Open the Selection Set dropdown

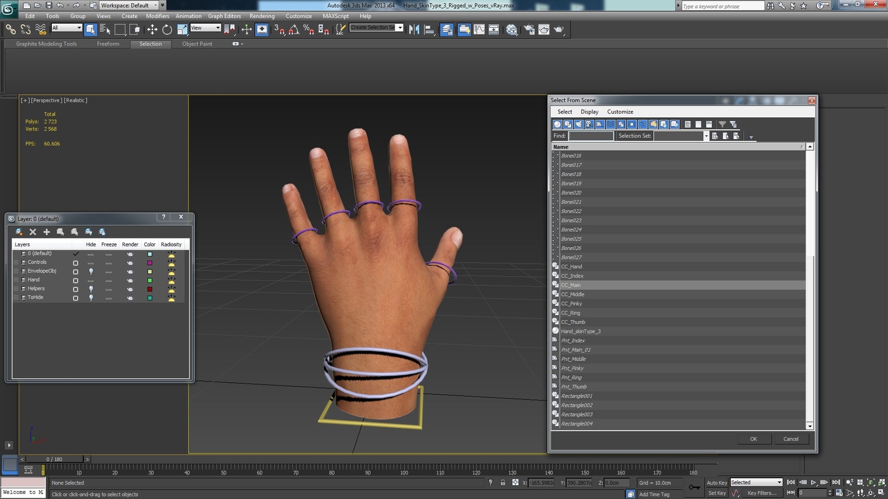click(706, 135)
